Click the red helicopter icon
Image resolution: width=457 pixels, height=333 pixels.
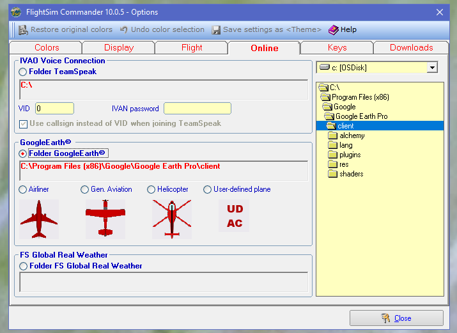172,219
